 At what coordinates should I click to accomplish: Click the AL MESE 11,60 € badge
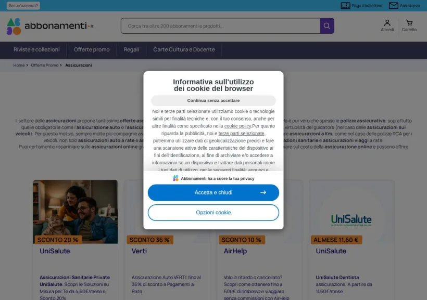coord(336,240)
